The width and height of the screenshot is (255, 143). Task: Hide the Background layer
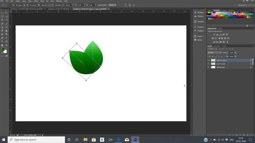click(x=209, y=67)
